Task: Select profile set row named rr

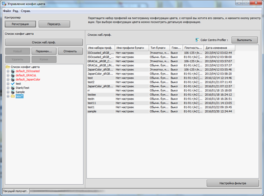Action: pos(161,90)
